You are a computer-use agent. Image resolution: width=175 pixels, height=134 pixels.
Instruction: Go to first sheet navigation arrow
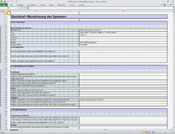(x=1, y=130)
